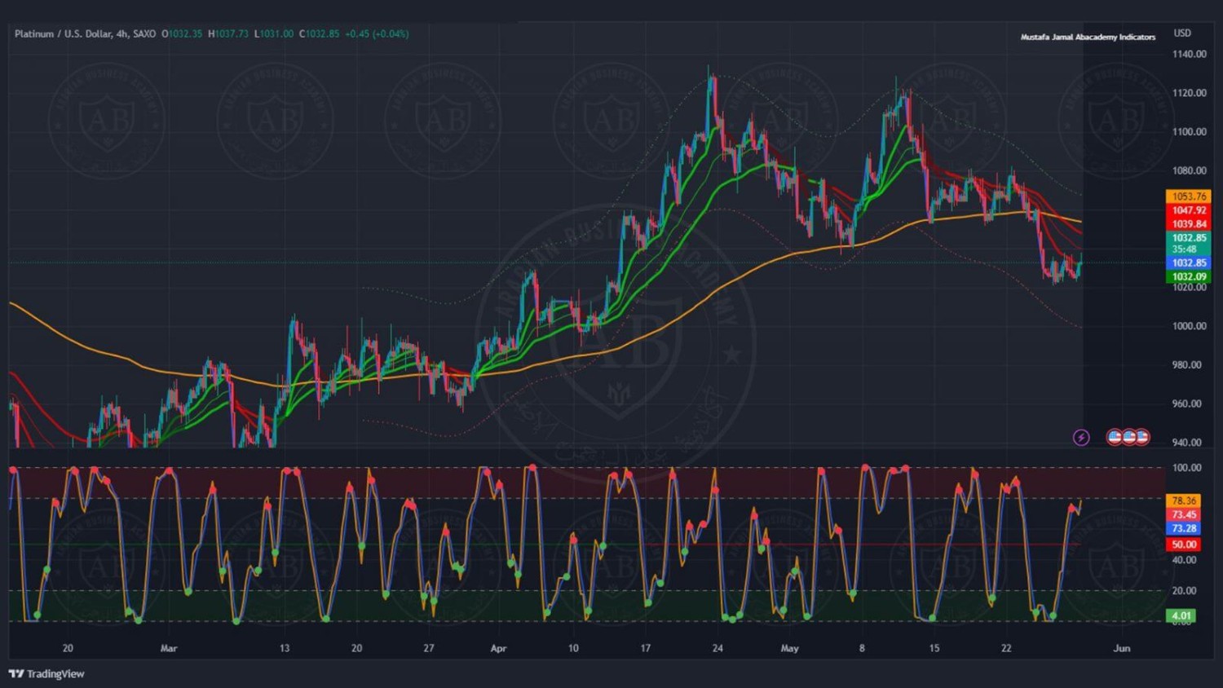Click the red 50.00 level label
Viewport: 1223px width, 688px height.
click(x=1183, y=545)
